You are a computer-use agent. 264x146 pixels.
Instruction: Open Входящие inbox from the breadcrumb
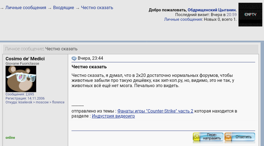point(63,8)
